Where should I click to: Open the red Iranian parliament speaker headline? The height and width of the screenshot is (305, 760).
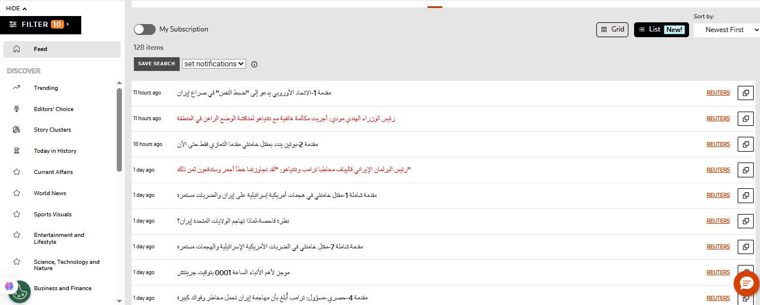(x=294, y=170)
